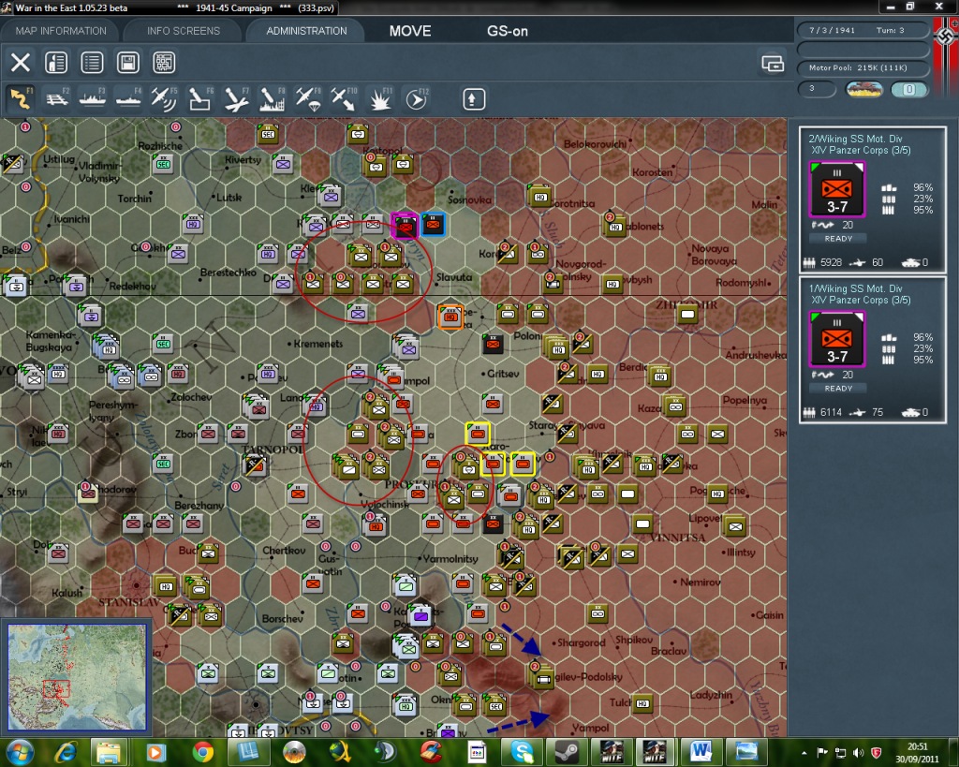Click the TARNOPOL city label
959x767 pixels.
click(x=273, y=450)
